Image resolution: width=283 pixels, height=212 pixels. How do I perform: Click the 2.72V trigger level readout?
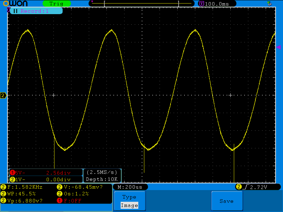pos(258,187)
